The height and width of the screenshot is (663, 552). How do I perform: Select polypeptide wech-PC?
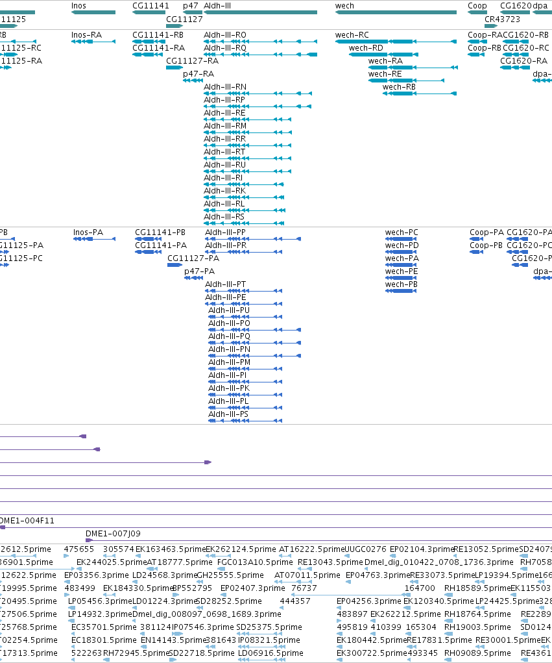tap(402, 232)
